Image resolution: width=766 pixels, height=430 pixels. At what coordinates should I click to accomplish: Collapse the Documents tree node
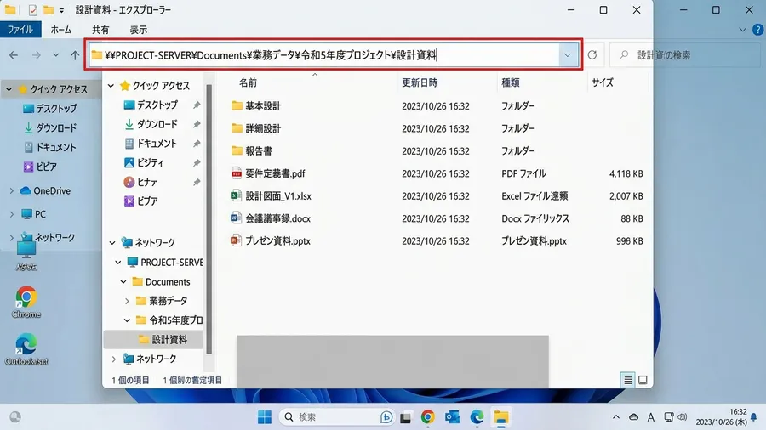[123, 282]
